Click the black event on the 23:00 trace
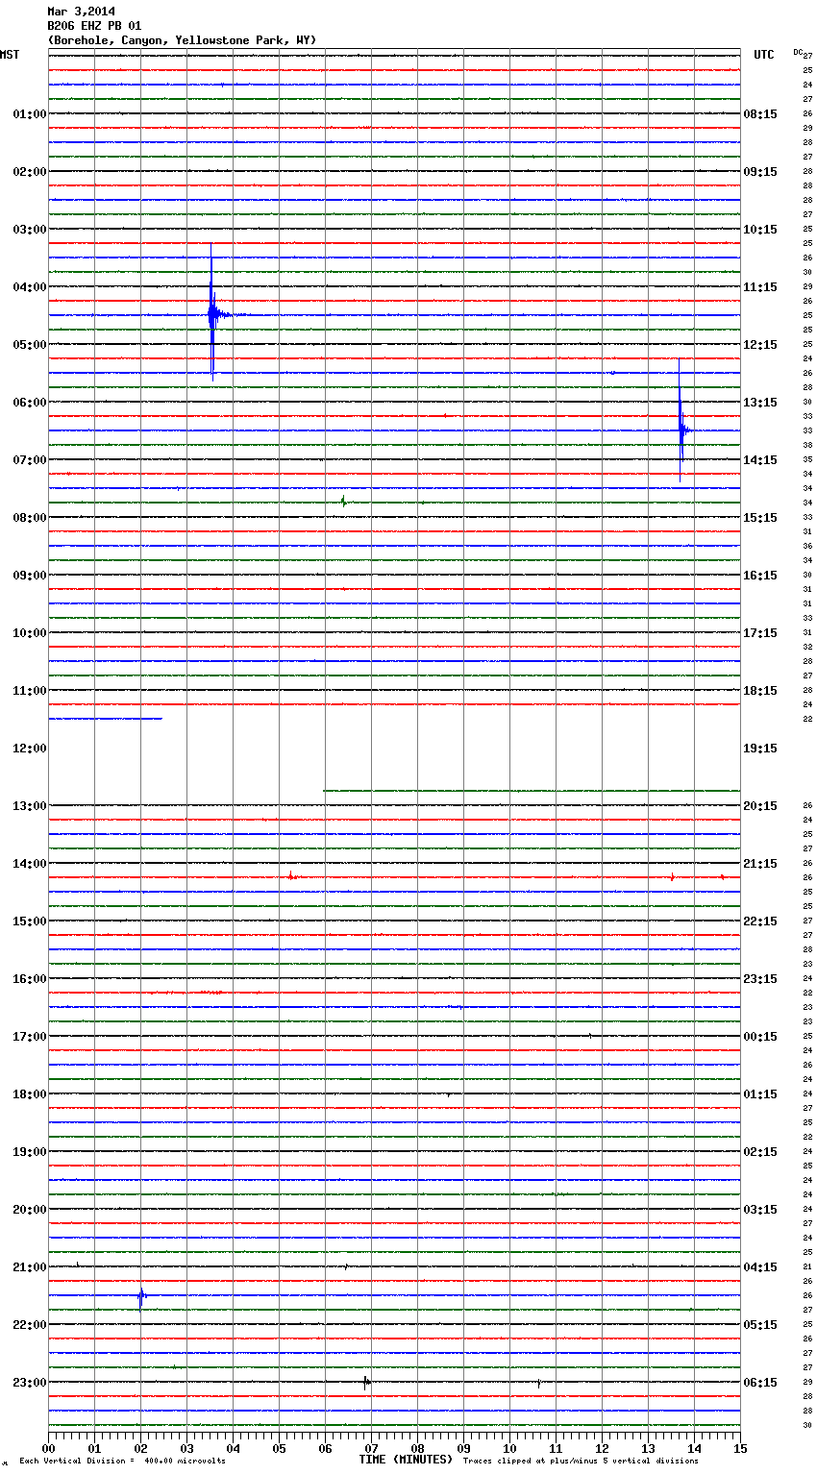This screenshot has height=1474, width=817. [365, 1382]
